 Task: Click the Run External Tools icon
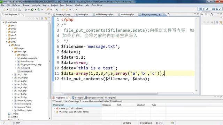(39, 10)
